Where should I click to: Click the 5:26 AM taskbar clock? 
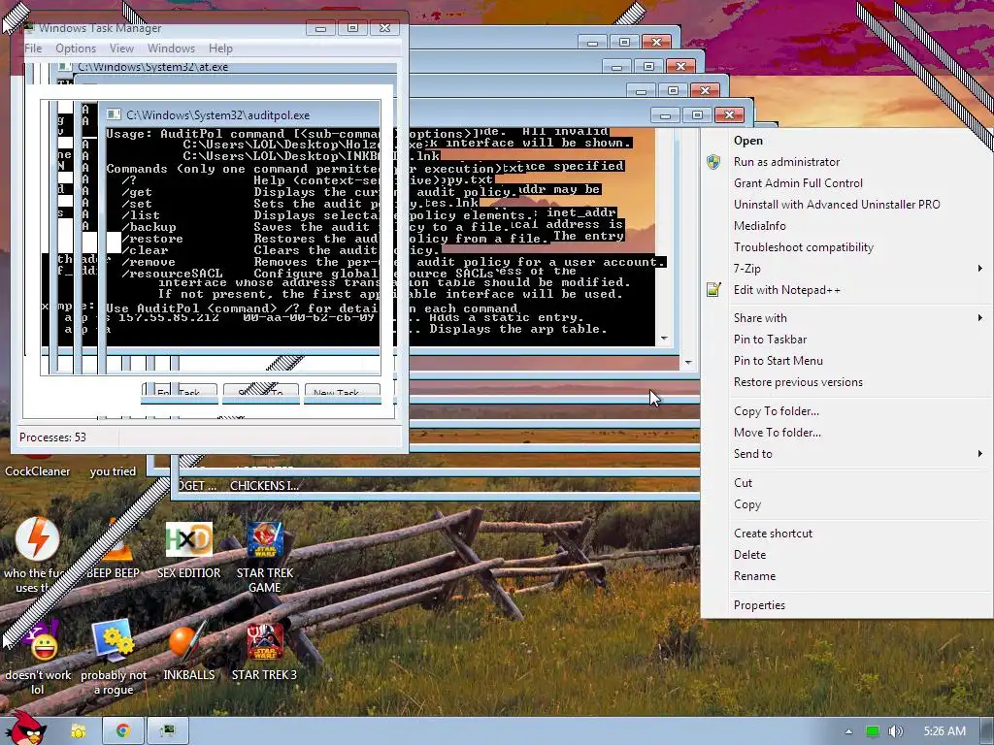point(944,731)
